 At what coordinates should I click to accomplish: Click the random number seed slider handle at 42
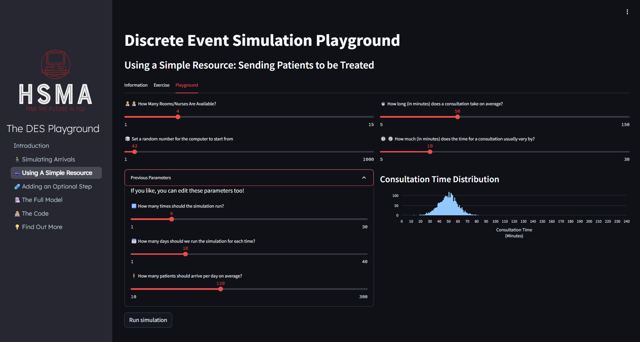coord(135,152)
